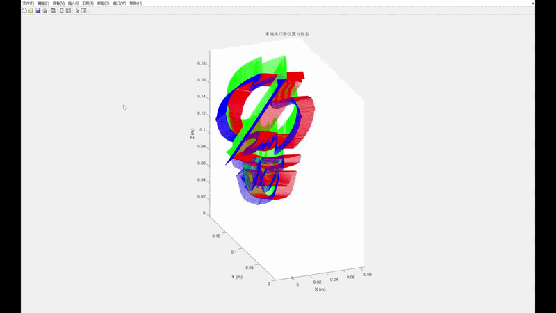The height and width of the screenshot is (313, 556).
Task: Click the Insert Colorbar toolbar icon
Action: pos(62,10)
